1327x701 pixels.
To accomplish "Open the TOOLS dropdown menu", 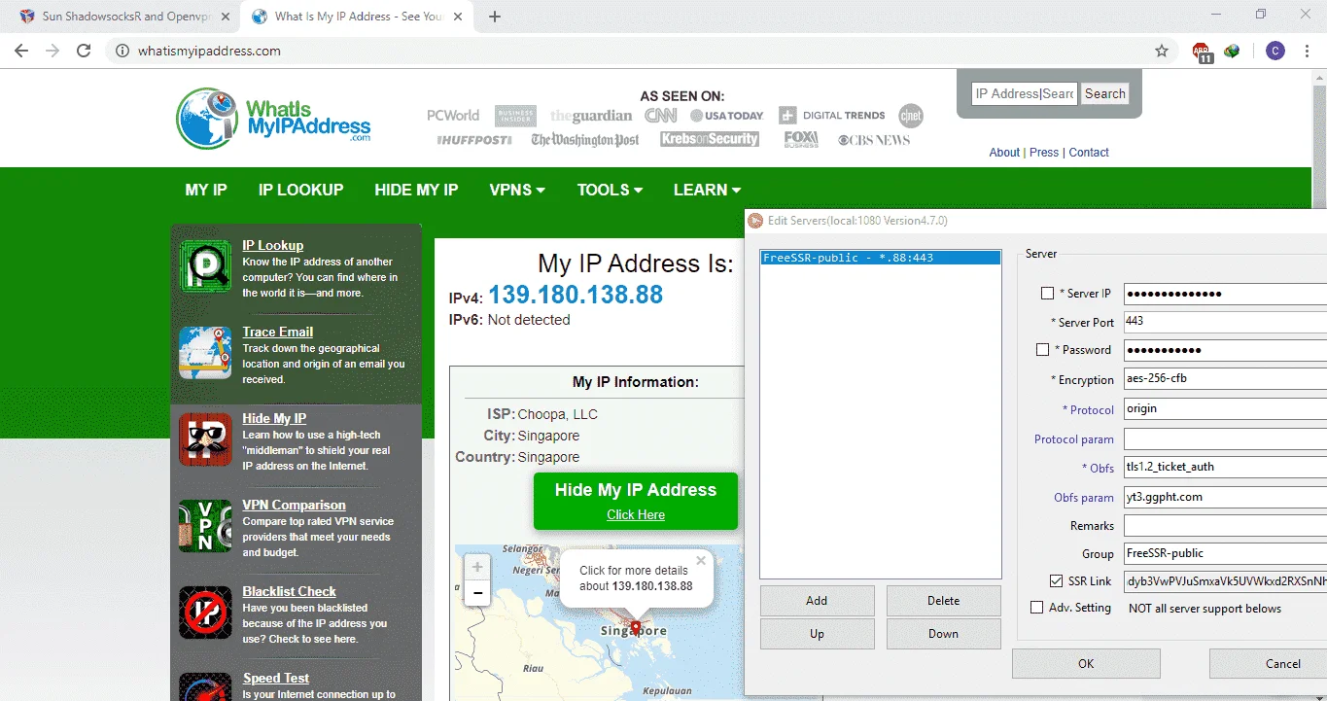I will [x=610, y=190].
